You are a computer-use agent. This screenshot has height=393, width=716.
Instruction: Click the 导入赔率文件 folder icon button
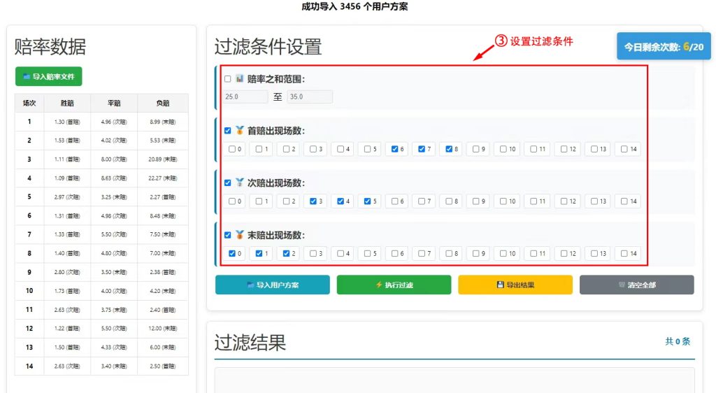[x=48, y=76]
